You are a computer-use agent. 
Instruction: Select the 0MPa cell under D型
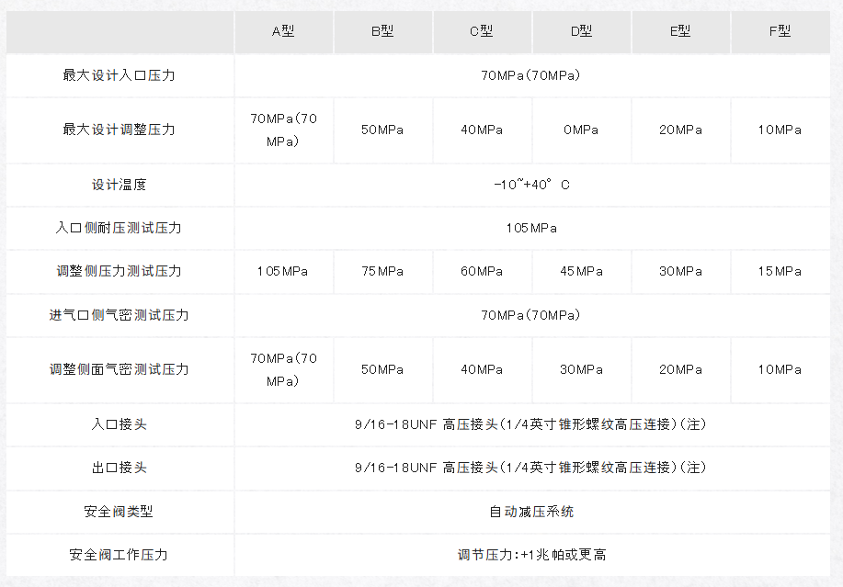pos(581,130)
